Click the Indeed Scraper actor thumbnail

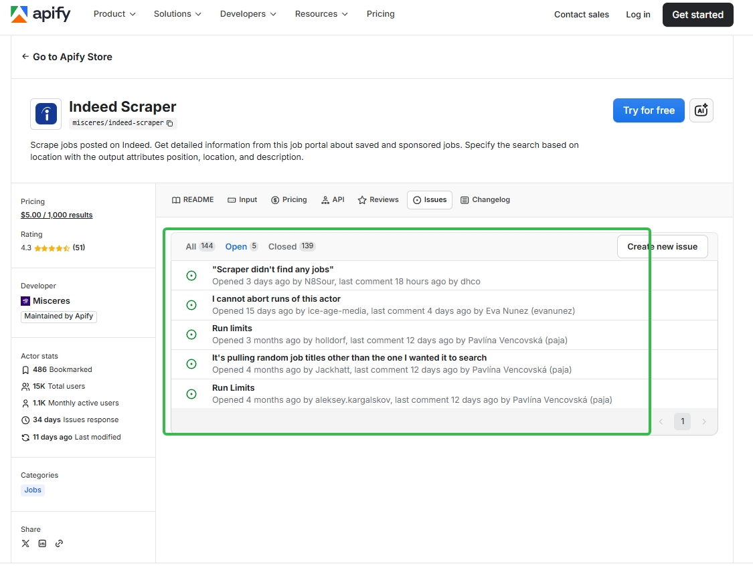tap(45, 114)
